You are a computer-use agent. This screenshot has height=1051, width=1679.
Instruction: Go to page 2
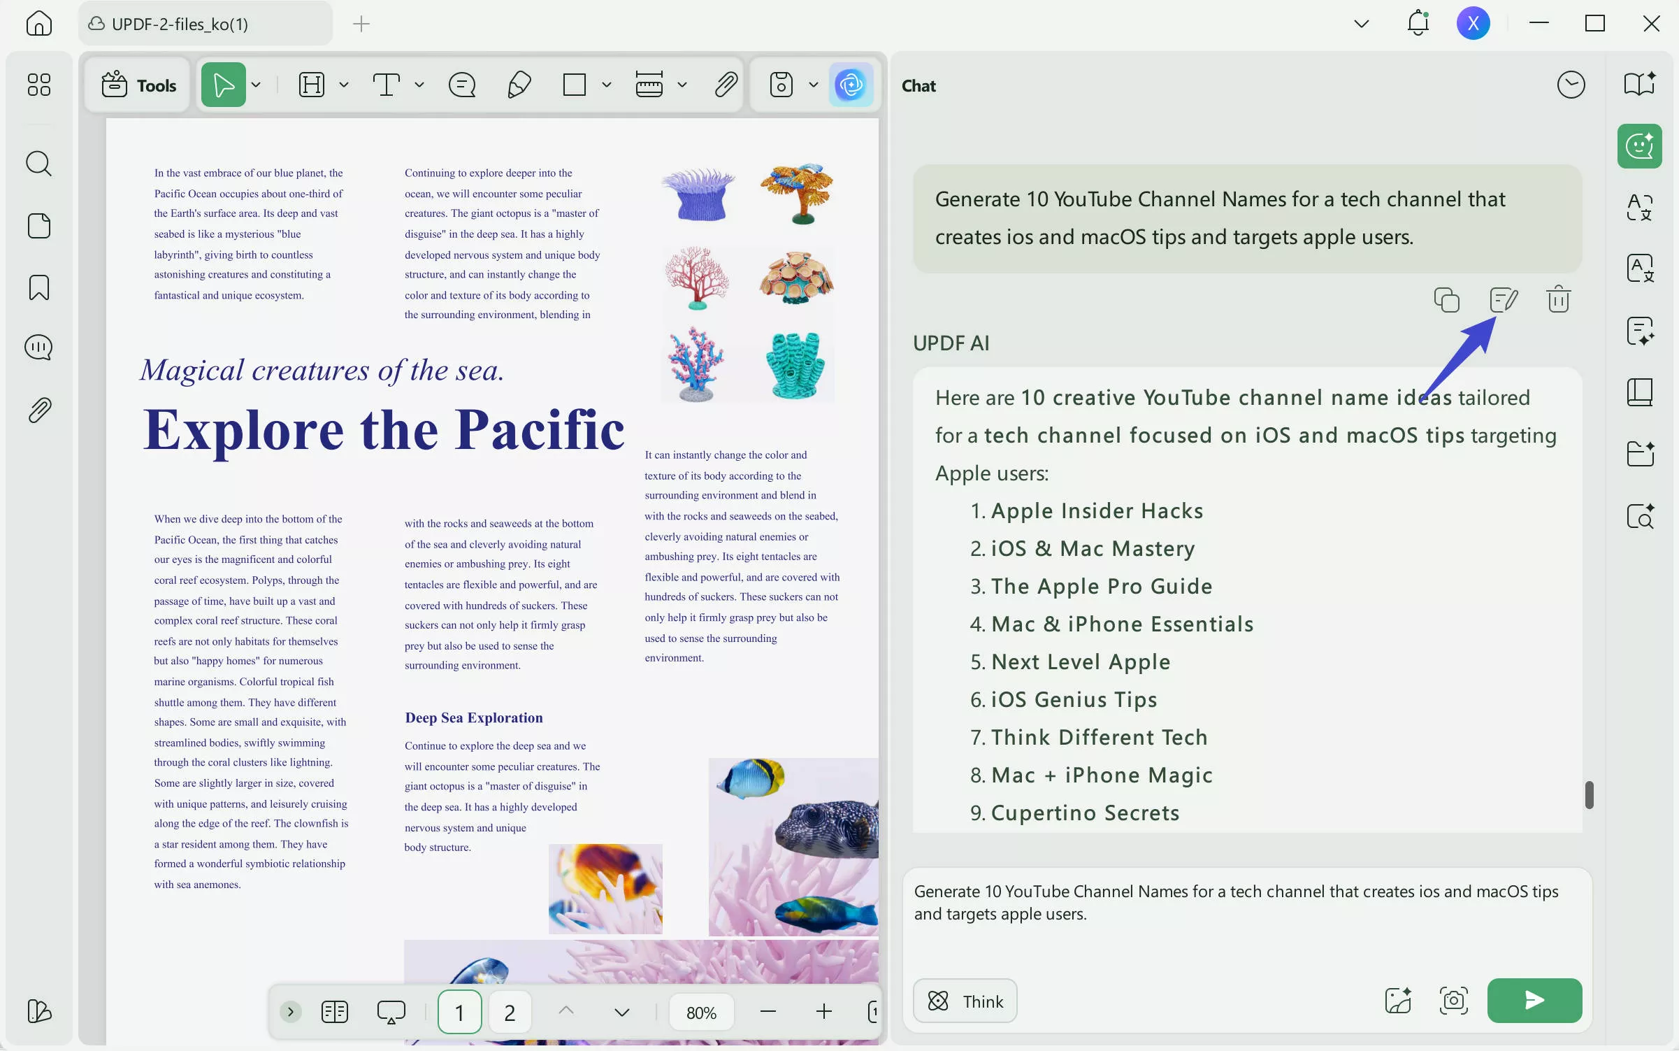510,1012
